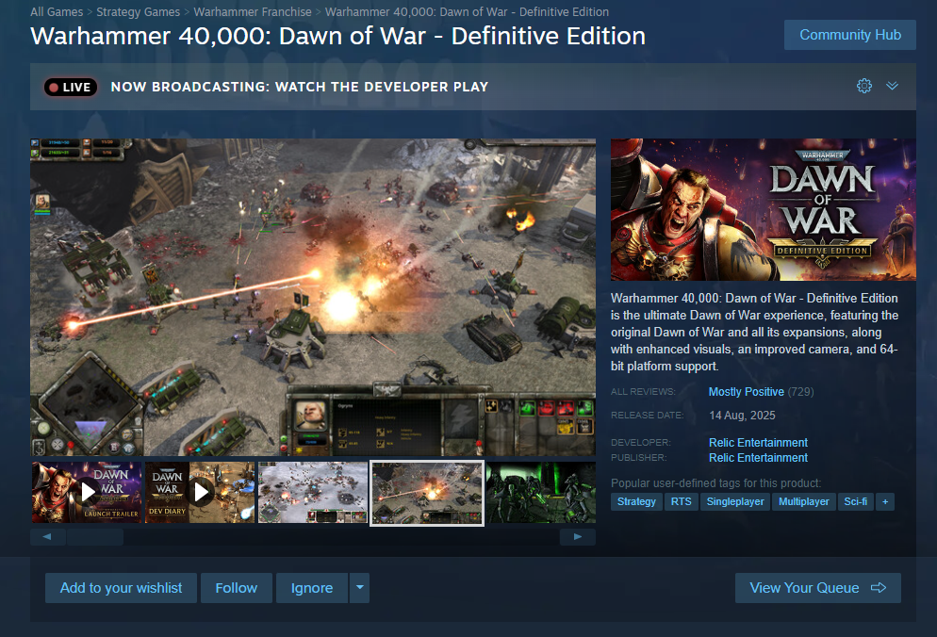
Task: Select the Sci-fi tag
Action: click(x=855, y=502)
